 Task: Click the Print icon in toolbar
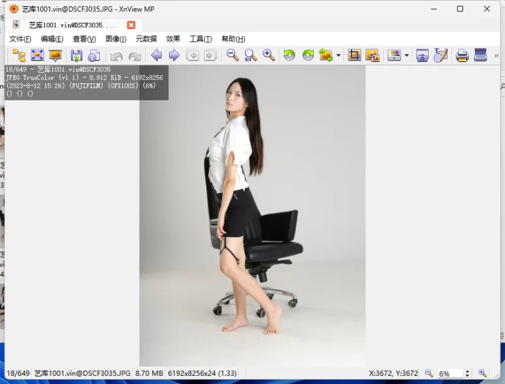pyautogui.click(x=462, y=55)
